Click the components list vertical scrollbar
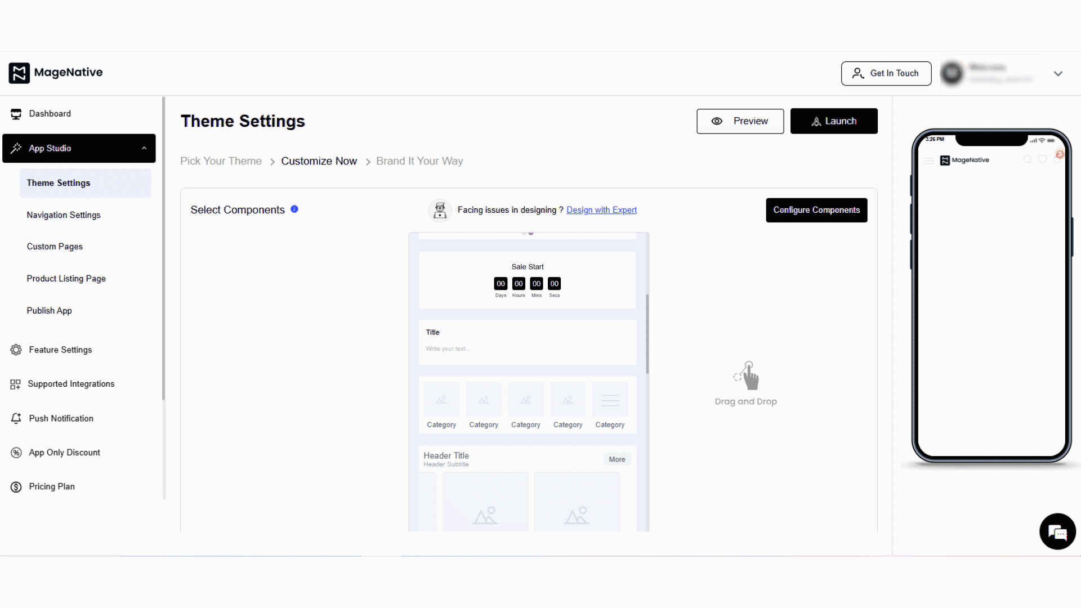The height and width of the screenshot is (608, 1081). click(647, 333)
